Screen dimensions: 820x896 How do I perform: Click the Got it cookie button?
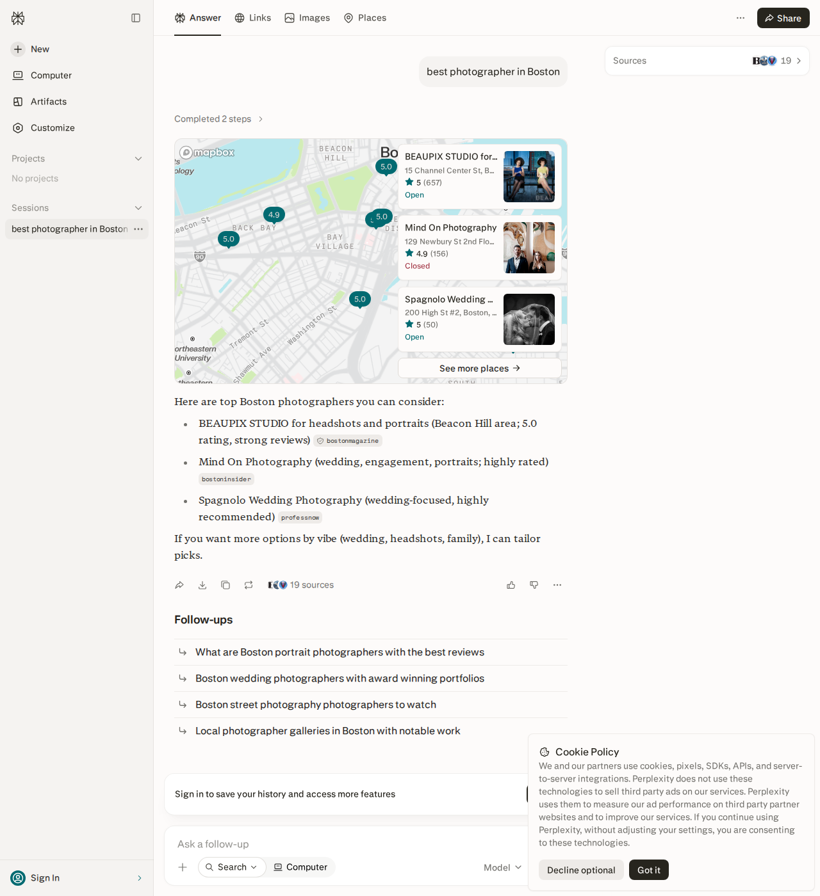coord(649,870)
